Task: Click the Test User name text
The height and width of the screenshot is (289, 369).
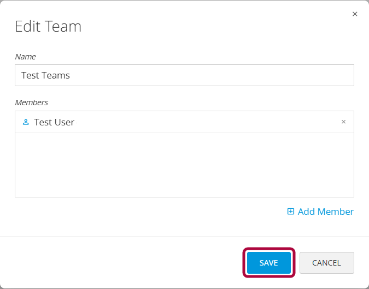Action: click(x=54, y=122)
